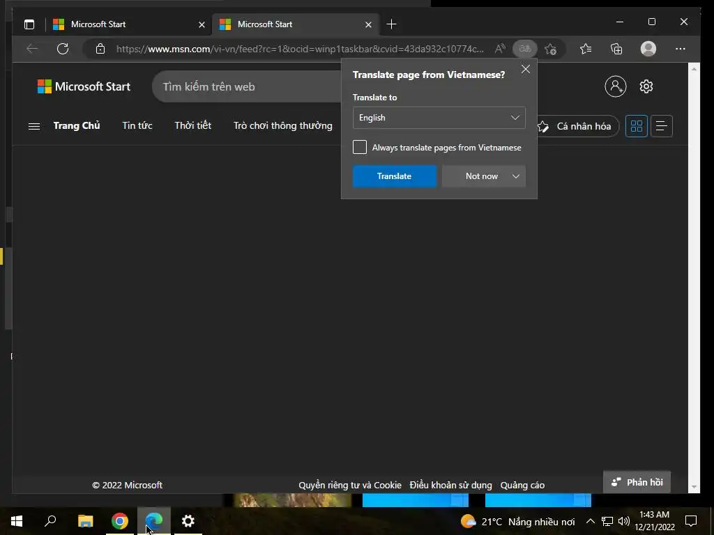Viewport: 714px width, 535px height.
Task: Add page to favorites star icon
Action: tap(551, 49)
